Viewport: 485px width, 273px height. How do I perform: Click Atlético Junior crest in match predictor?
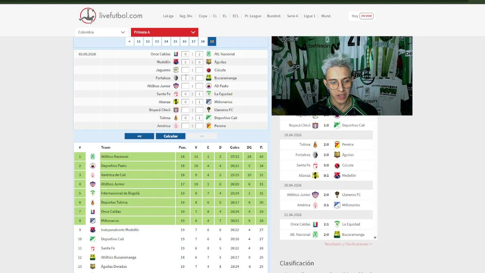176,86
